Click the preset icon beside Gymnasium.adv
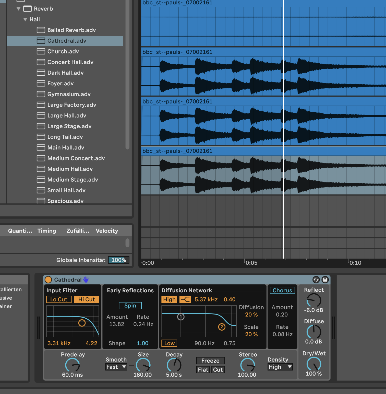The width and height of the screenshot is (386, 394). click(41, 94)
